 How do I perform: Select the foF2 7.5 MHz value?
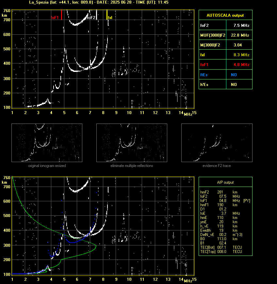(241, 25)
